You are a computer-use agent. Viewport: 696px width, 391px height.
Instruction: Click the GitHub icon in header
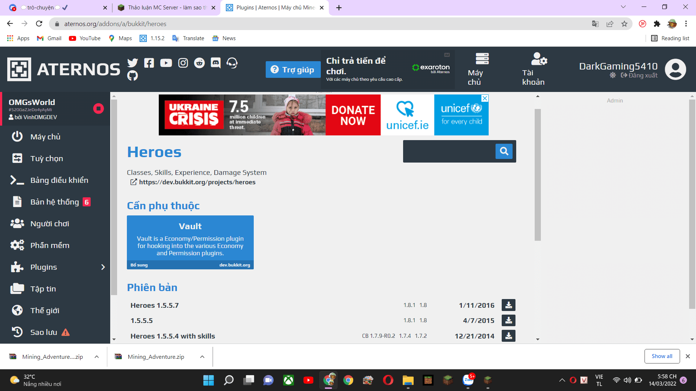click(133, 76)
